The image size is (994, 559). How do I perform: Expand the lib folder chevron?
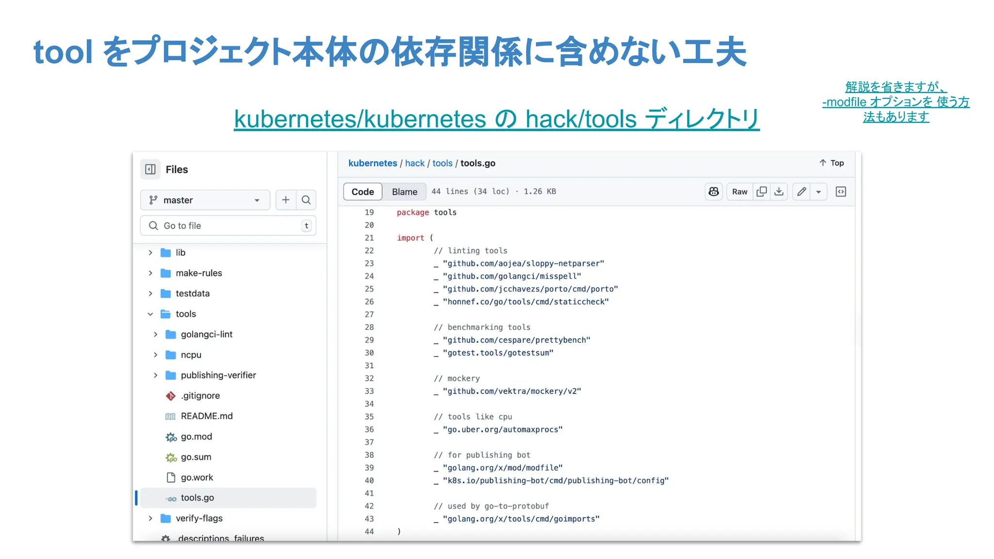tap(150, 253)
